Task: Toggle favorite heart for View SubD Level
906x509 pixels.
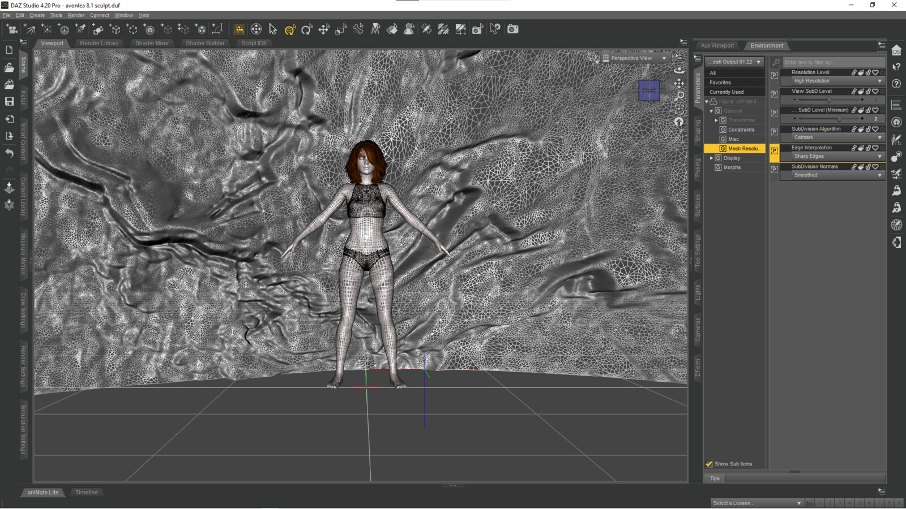Action: pos(875,91)
